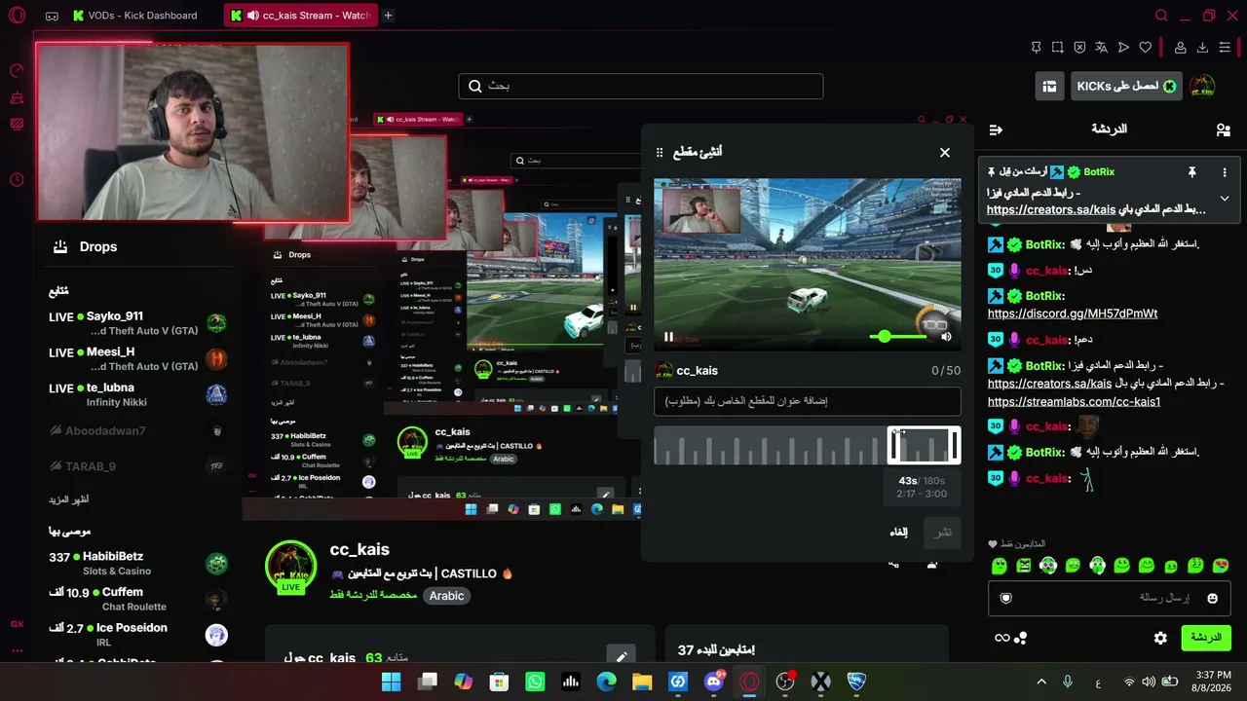Show hidden system tray icons

coord(1041,682)
